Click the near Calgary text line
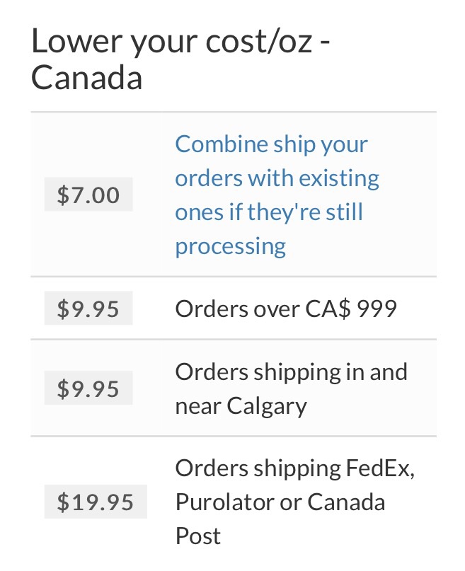Viewport: 465px width, 571px height. (241, 406)
